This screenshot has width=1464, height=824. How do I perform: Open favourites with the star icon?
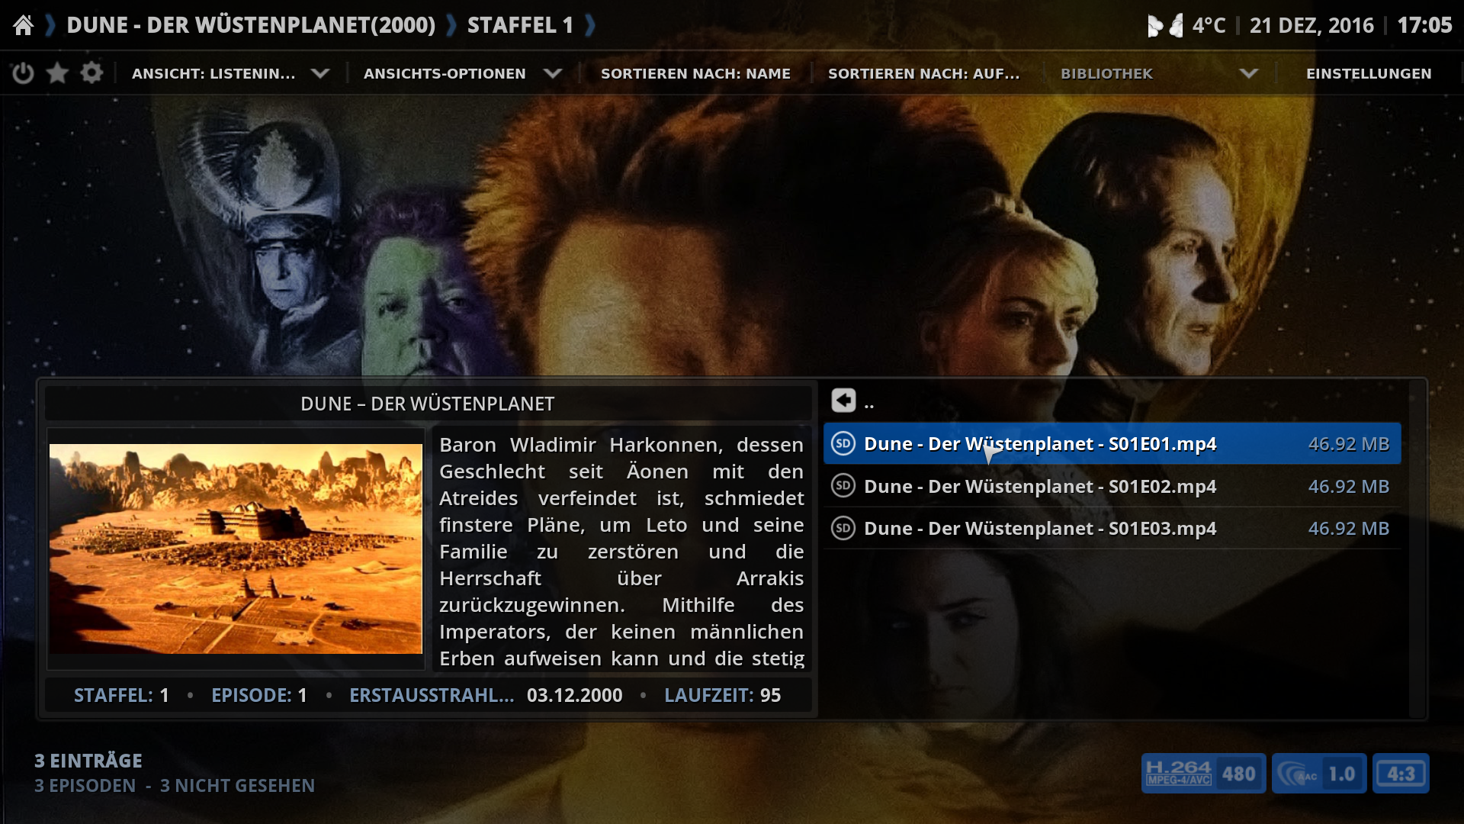point(57,73)
